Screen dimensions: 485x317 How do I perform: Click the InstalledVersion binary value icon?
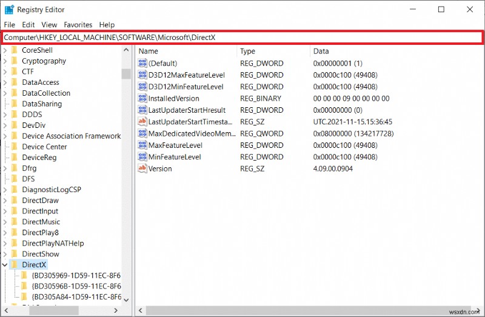(142, 98)
